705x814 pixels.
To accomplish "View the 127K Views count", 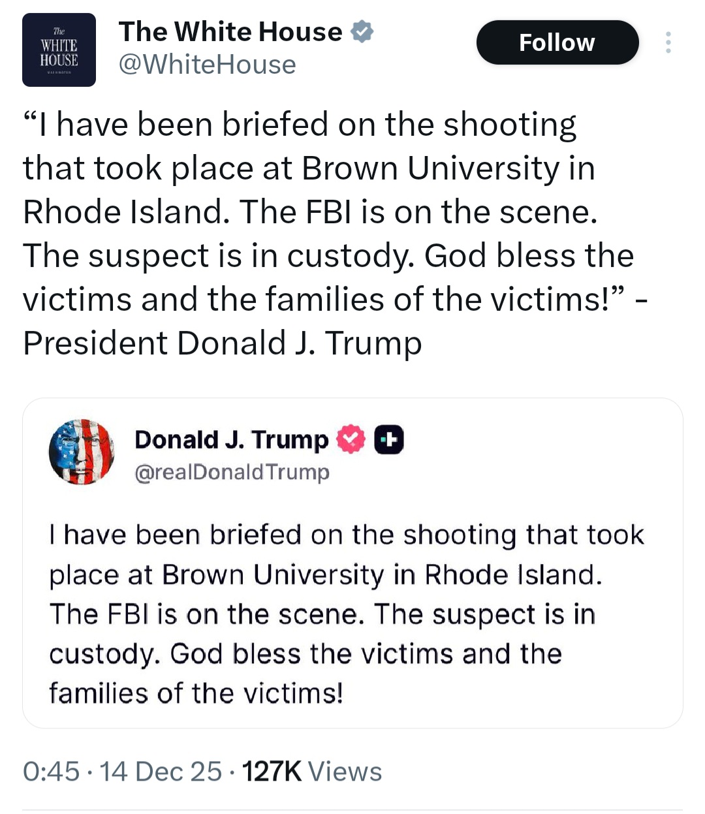I will click(x=311, y=772).
